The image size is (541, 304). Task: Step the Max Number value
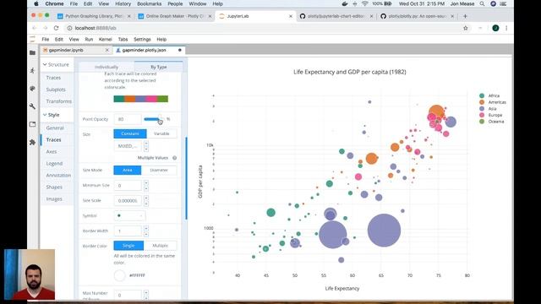[x=146, y=295]
